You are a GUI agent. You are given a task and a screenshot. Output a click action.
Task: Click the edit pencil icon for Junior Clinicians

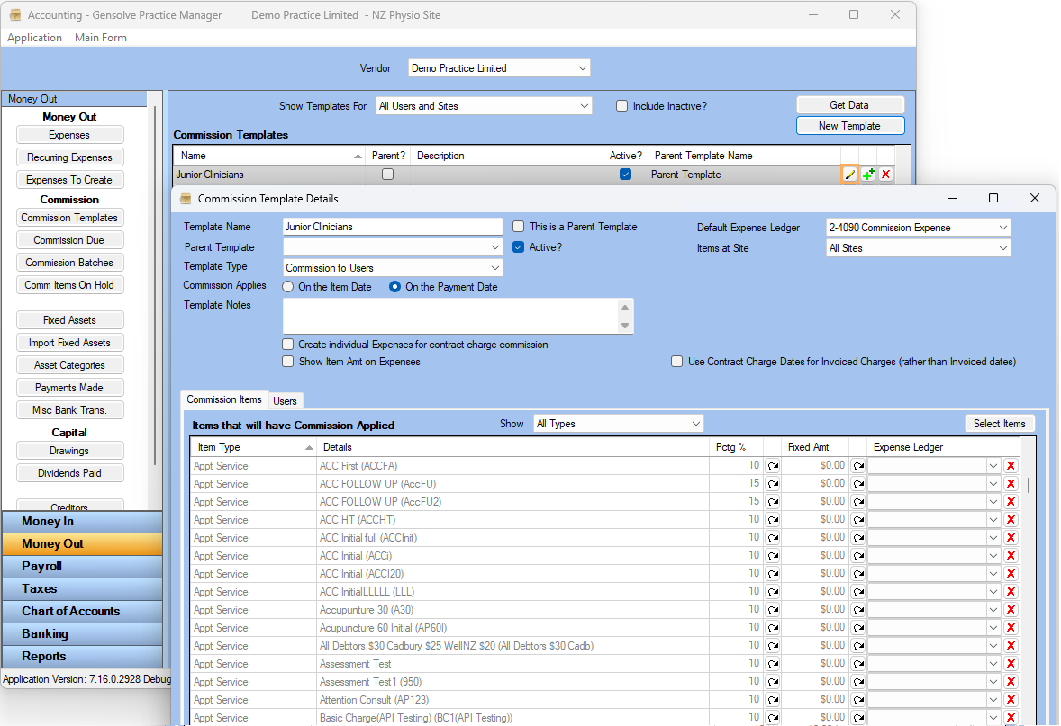point(849,175)
